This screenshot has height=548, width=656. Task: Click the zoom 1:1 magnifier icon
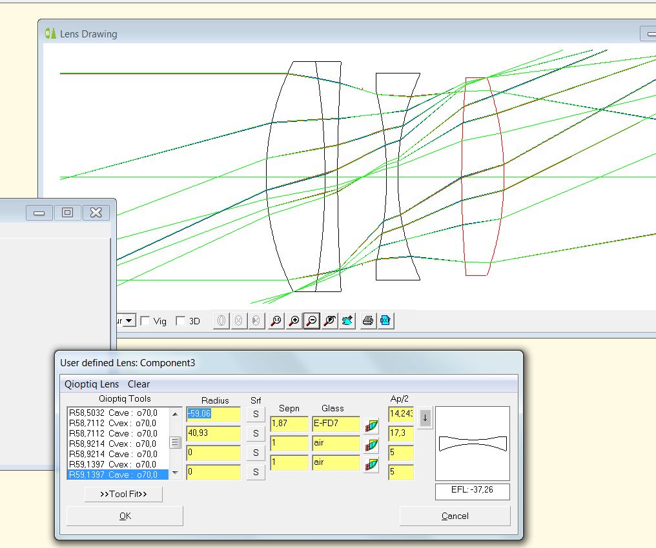click(x=276, y=320)
